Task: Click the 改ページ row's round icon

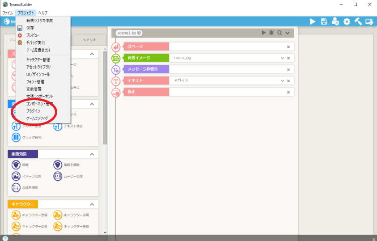Action: 116,47
